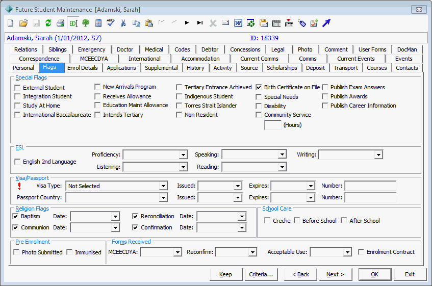Viewport: 432px width, 286px height.
Task: Click the New blank record icon
Action: tap(11, 23)
